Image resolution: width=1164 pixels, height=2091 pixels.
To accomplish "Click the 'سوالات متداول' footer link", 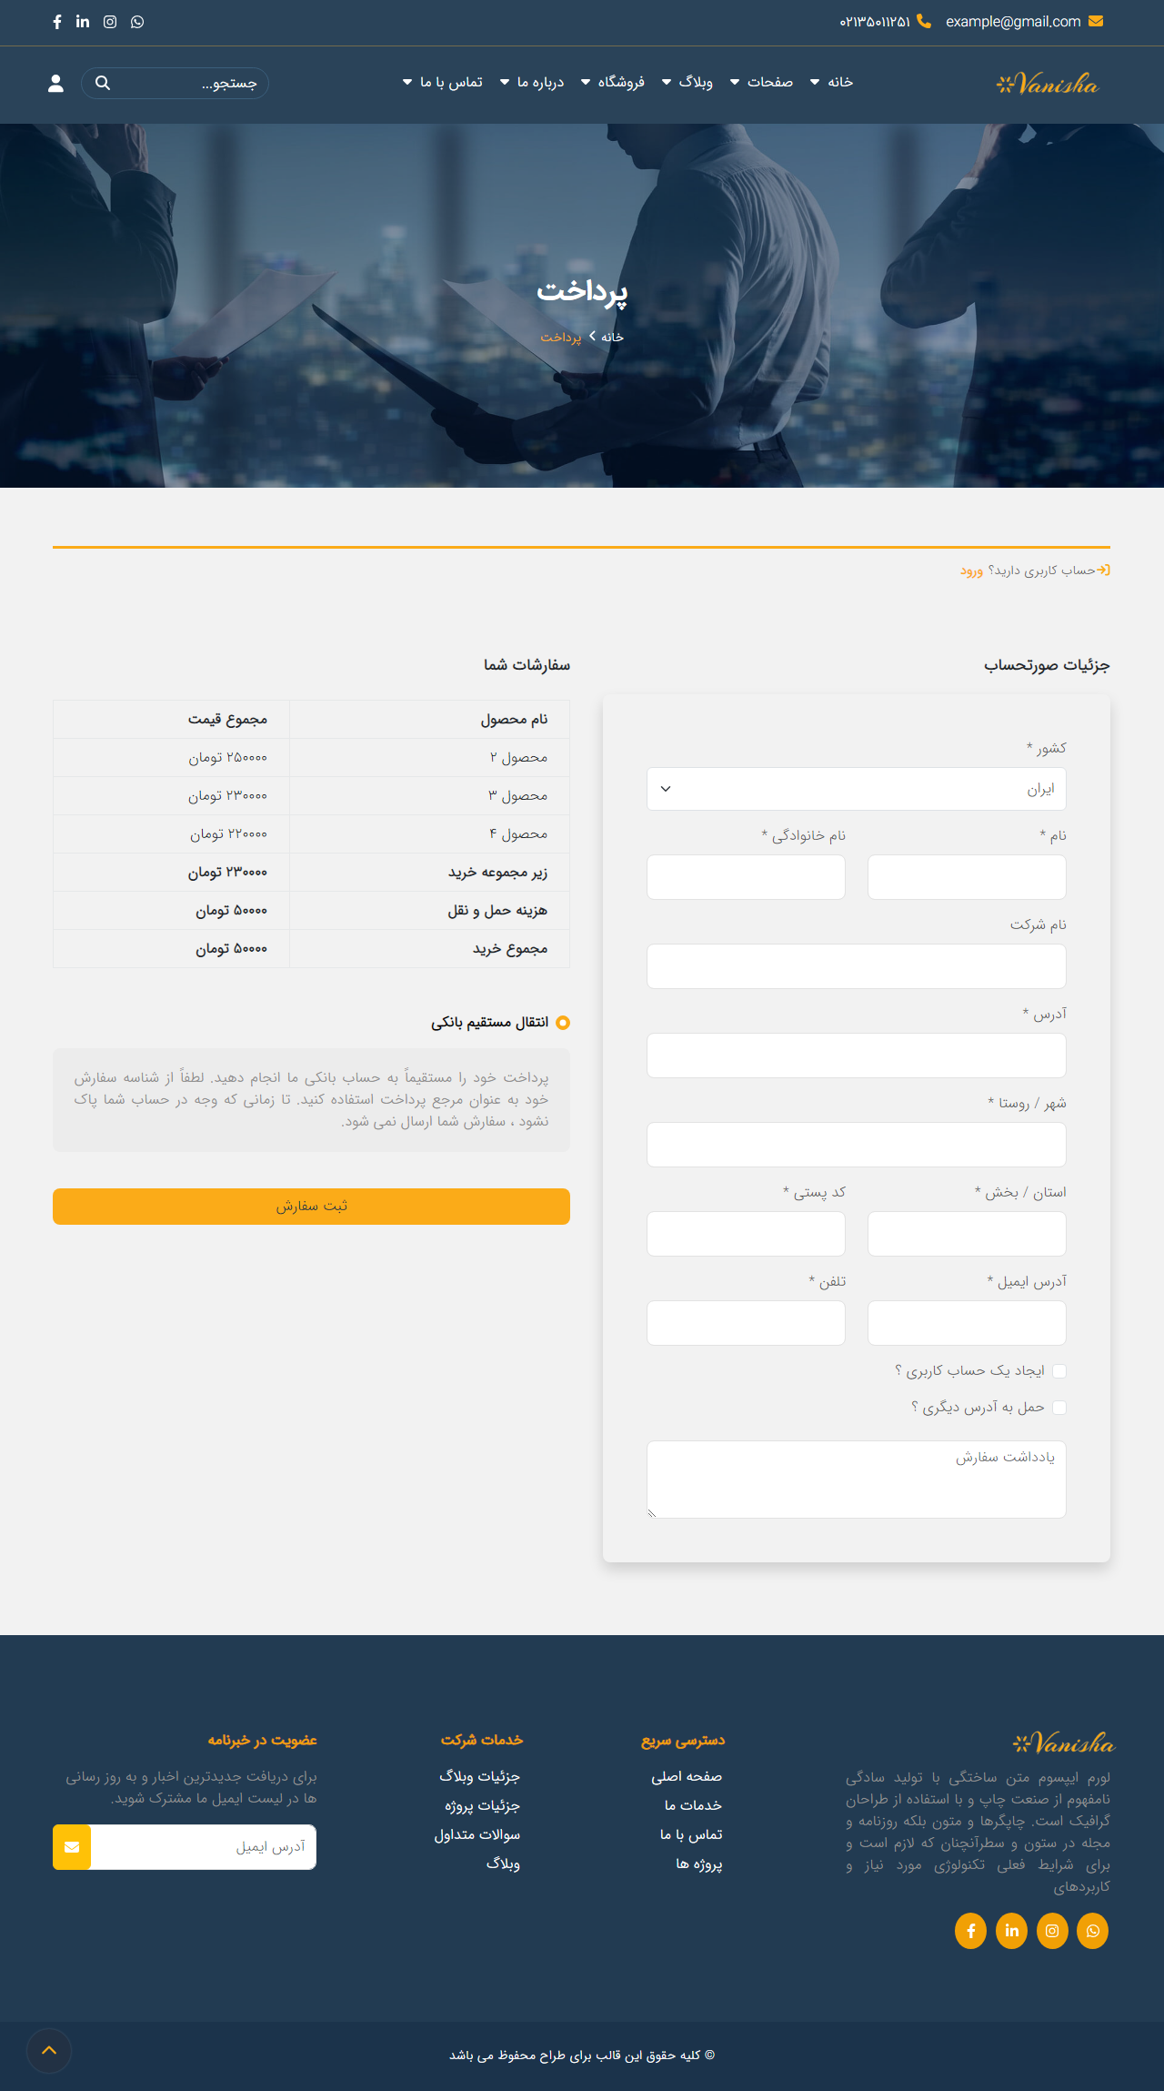I will coord(477,1834).
